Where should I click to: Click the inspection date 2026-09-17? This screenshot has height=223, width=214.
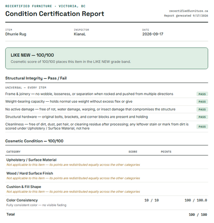[153, 34]
